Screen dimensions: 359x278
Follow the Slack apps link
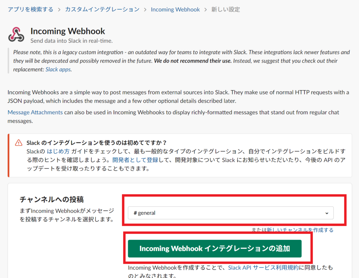[58, 70]
